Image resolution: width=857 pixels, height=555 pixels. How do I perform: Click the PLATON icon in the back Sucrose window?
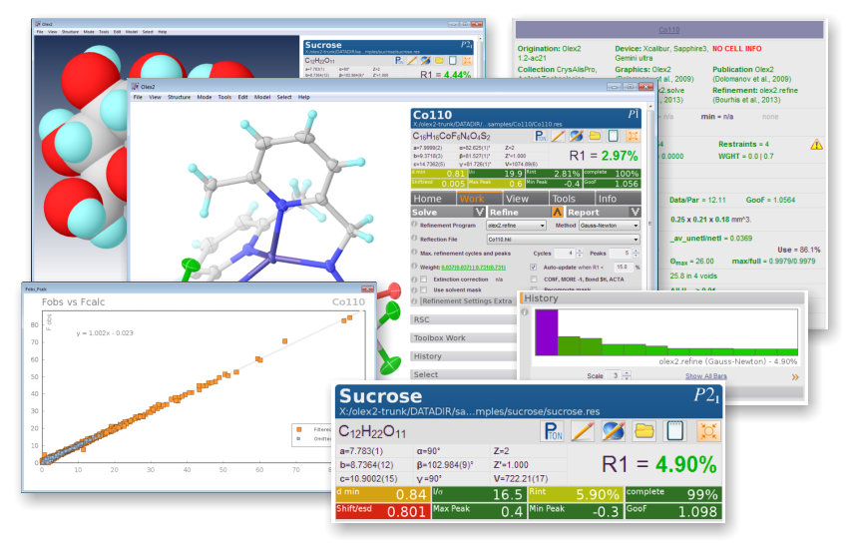(399, 60)
